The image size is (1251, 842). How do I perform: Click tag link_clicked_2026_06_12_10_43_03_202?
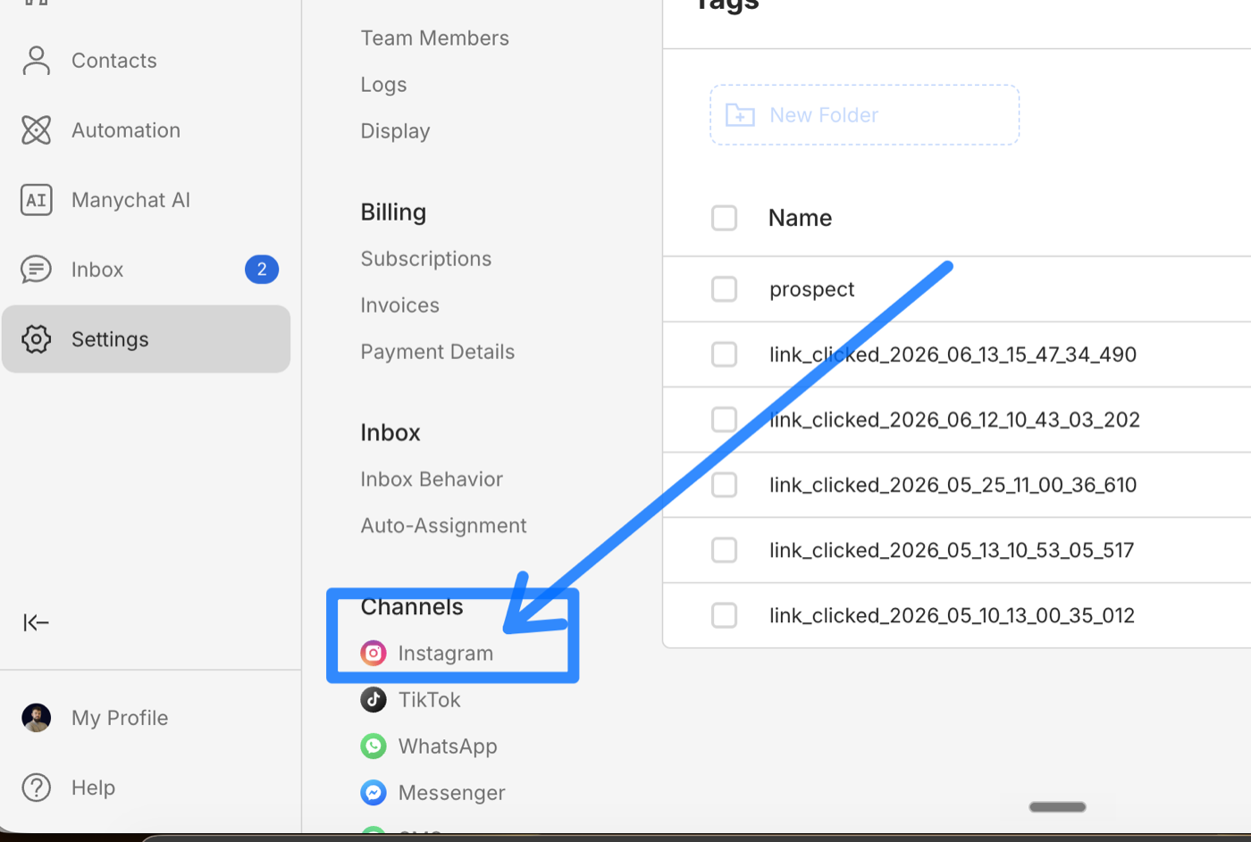(954, 420)
